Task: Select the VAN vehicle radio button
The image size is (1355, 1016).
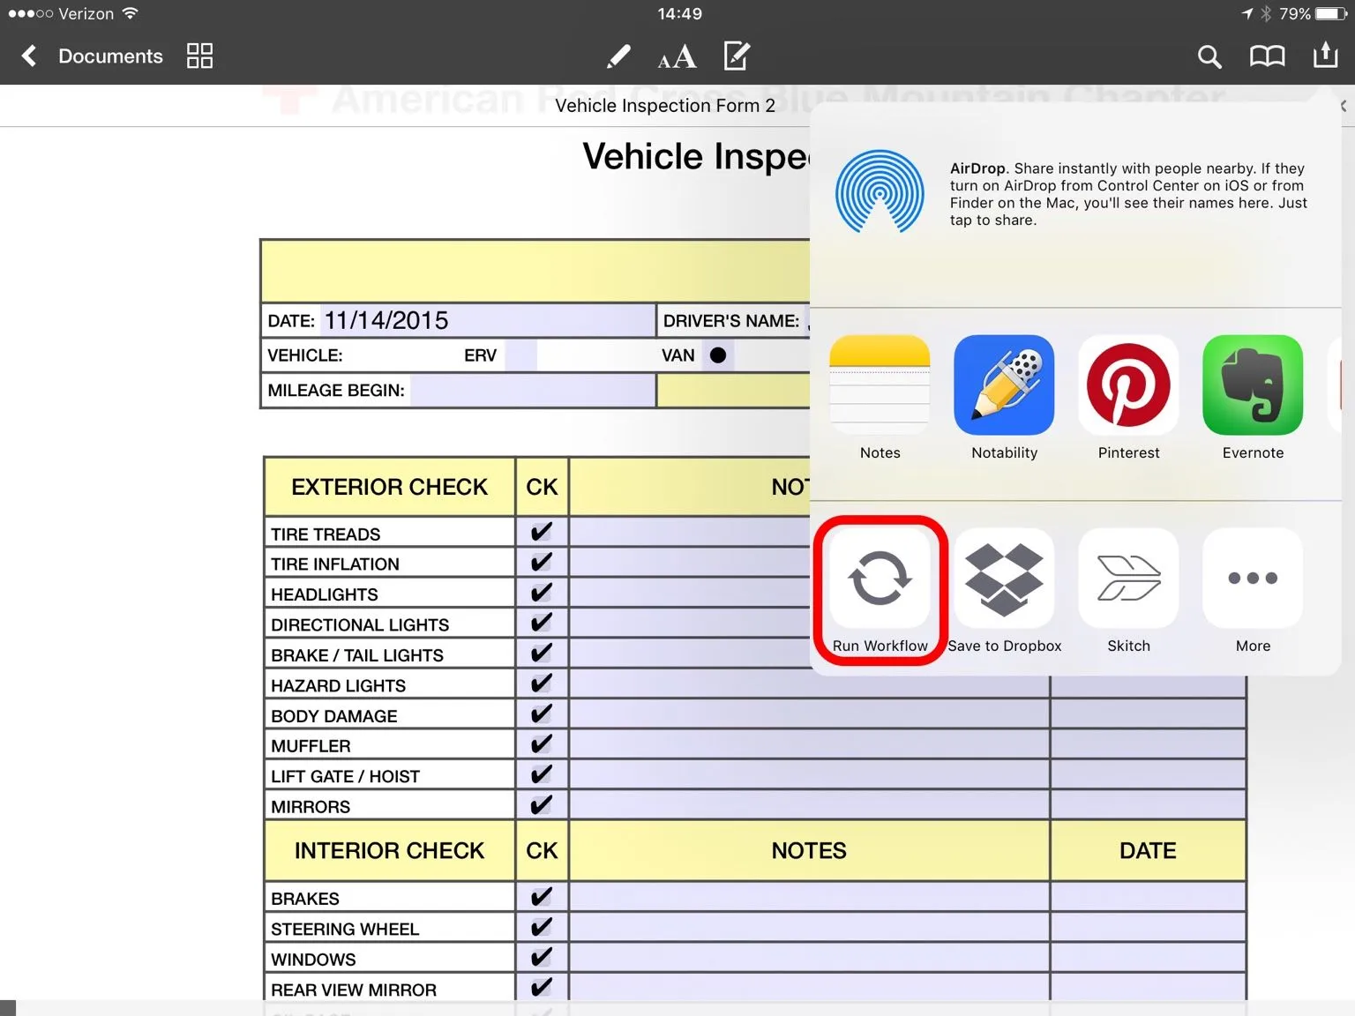Action: coord(718,355)
